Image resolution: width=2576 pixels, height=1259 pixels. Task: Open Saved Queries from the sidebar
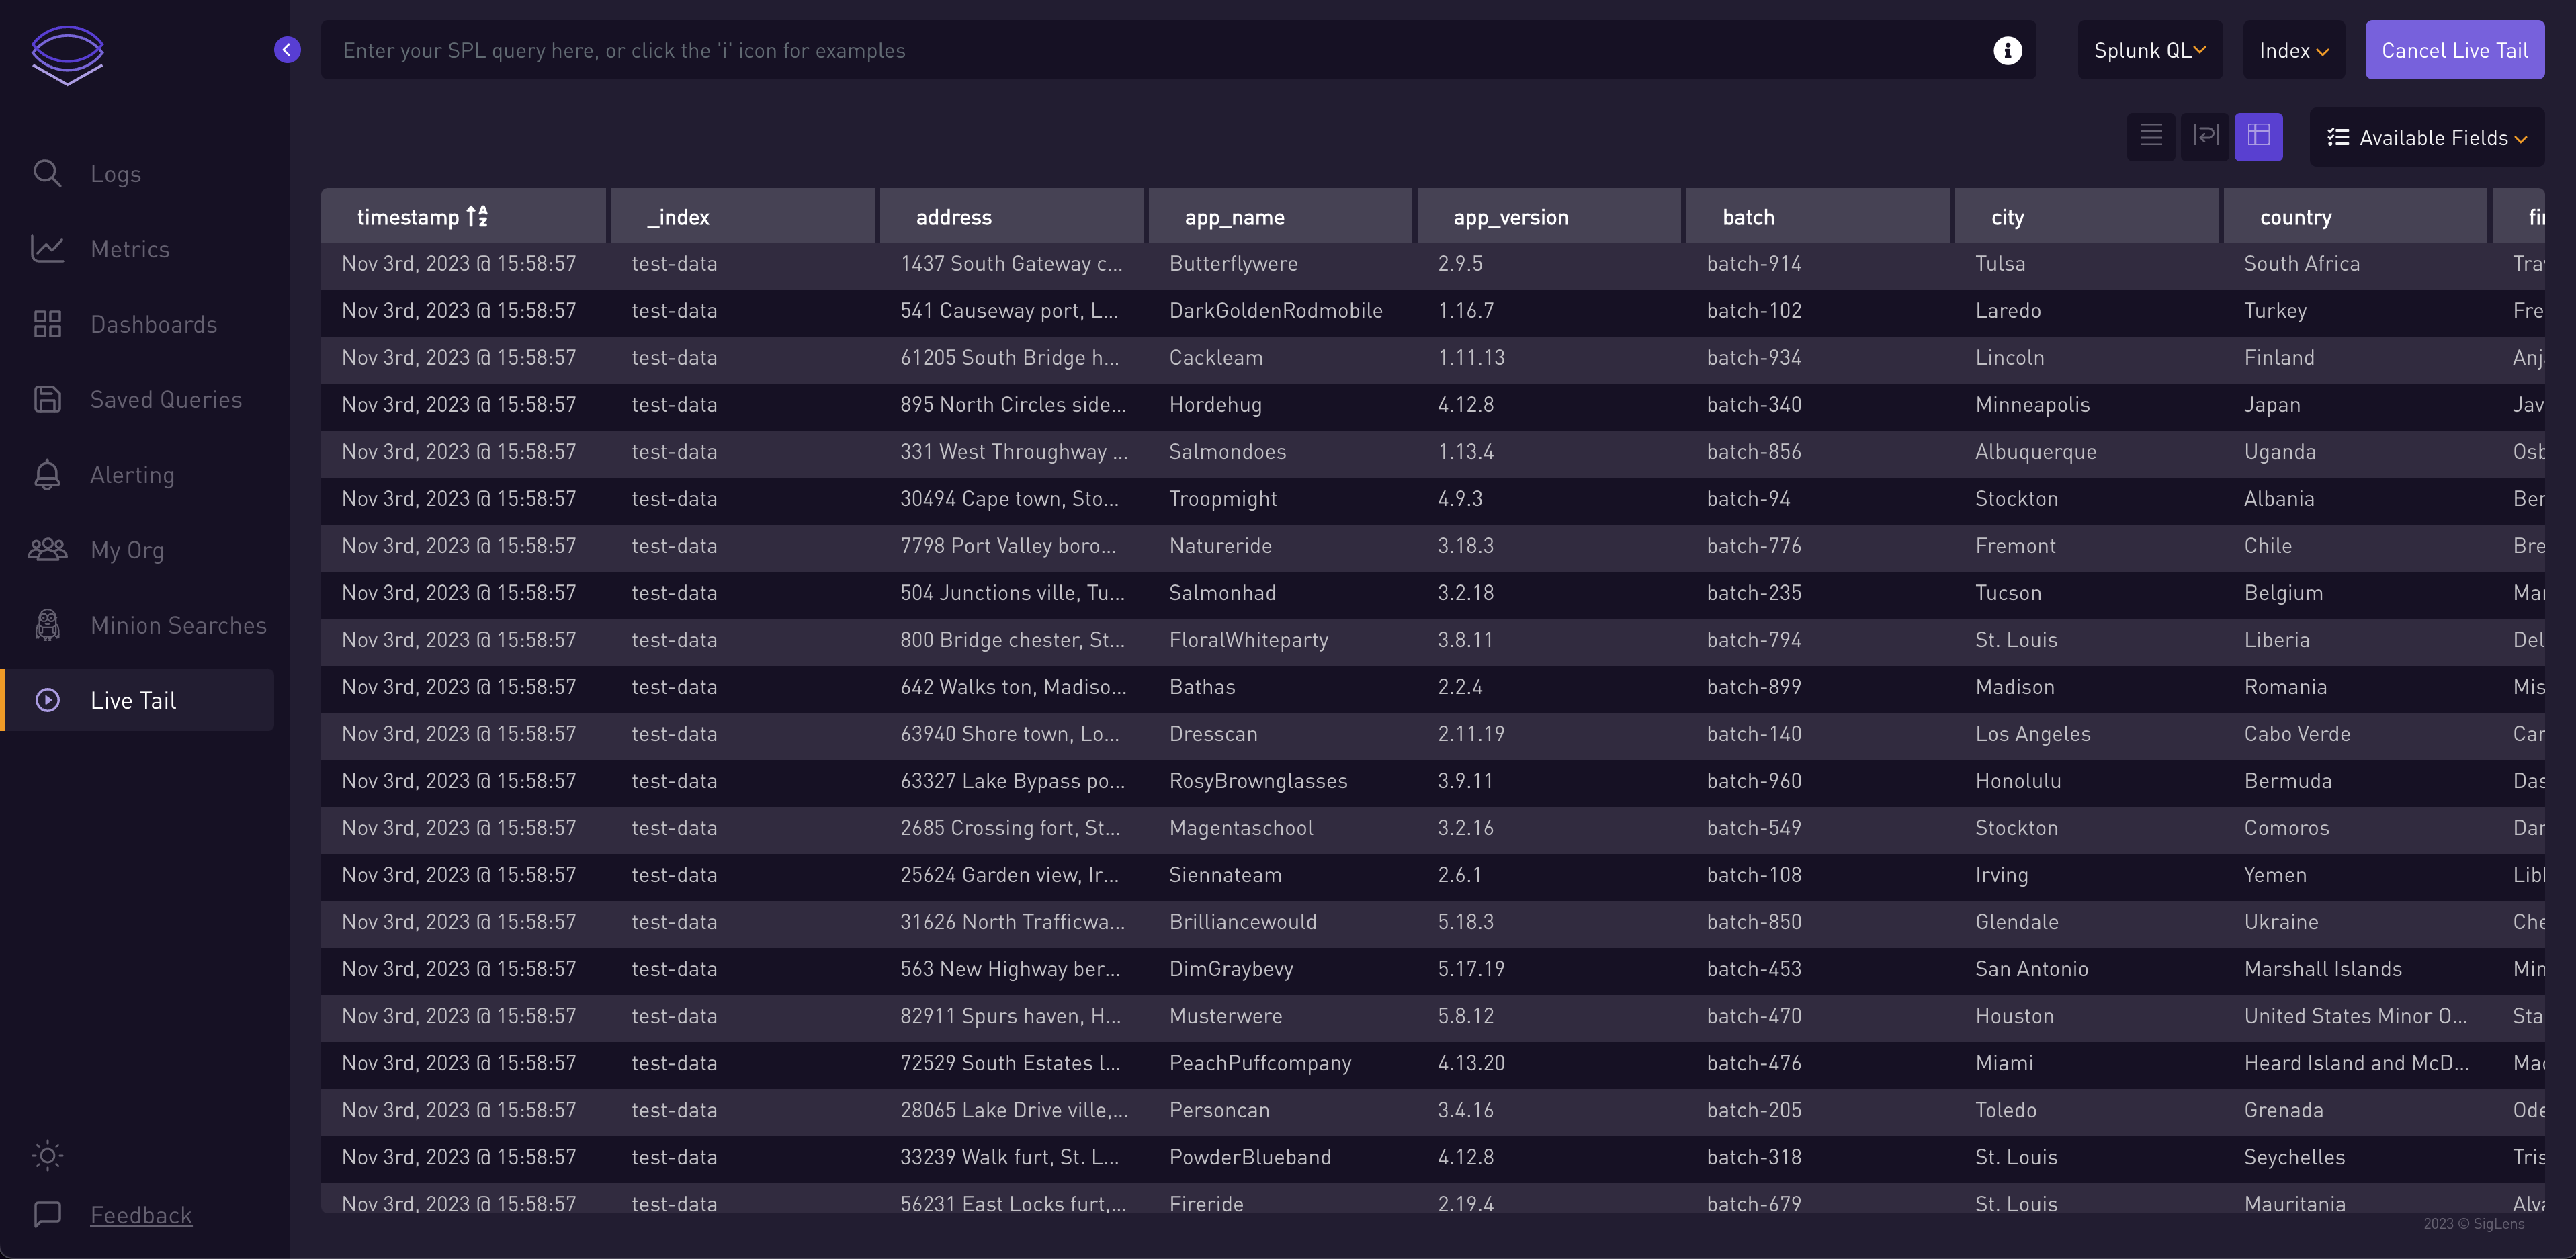click(x=165, y=400)
